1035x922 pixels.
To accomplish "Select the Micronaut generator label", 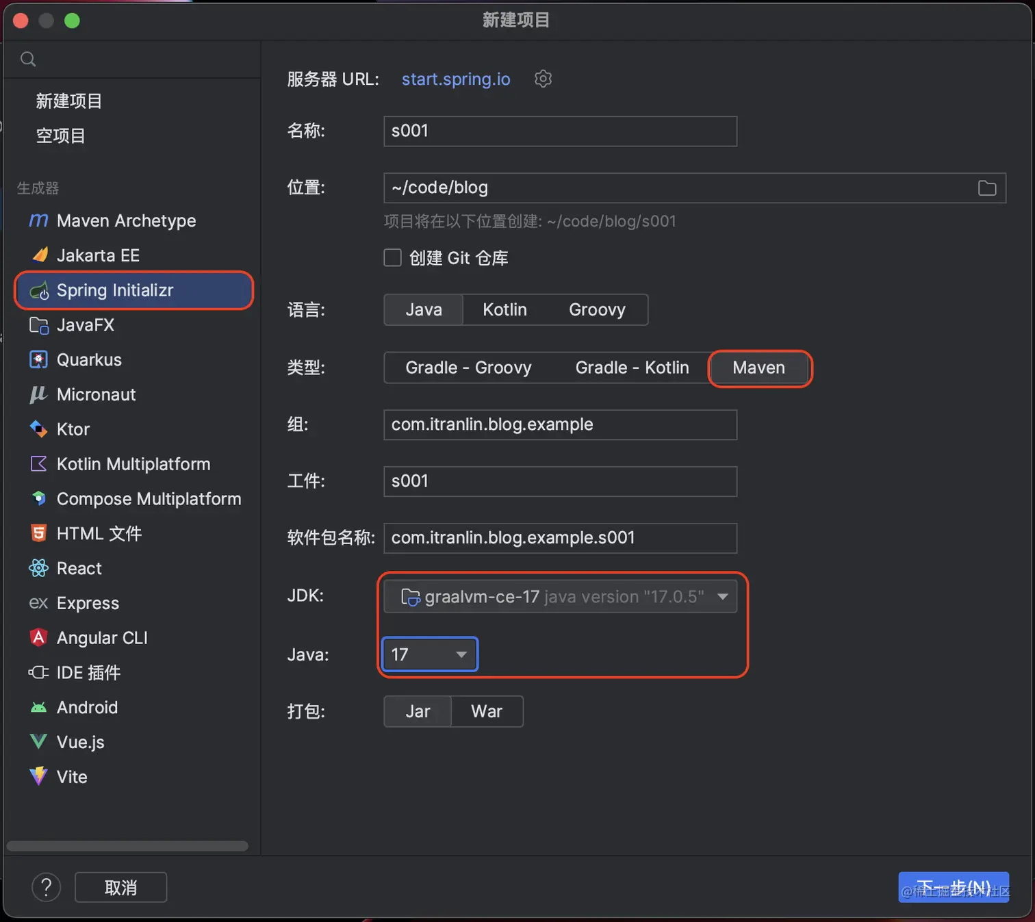I will pyautogui.click(x=97, y=394).
